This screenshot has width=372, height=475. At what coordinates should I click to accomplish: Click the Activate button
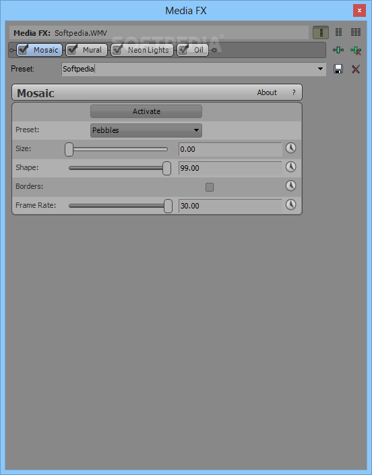click(146, 111)
